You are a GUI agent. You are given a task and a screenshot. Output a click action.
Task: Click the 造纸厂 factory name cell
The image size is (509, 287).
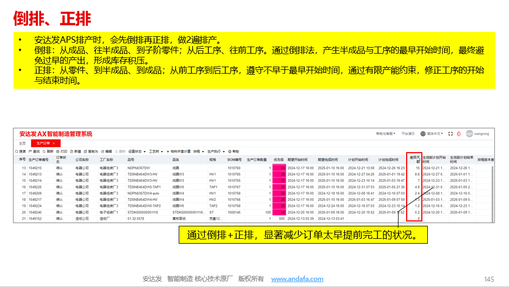point(105,218)
